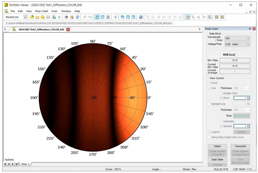
Task: Select the hand pan tool icon
Action: 188,17
